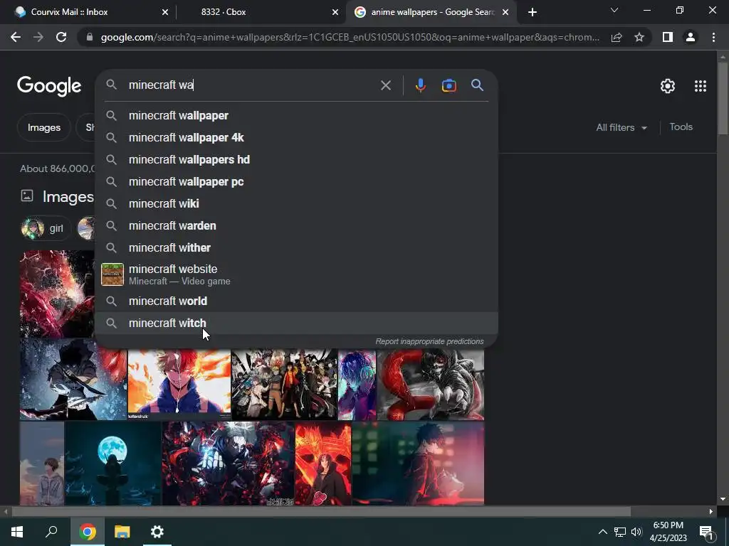This screenshot has width=729, height=546.
Task: Click Chrome icon in taskbar
Action: pyautogui.click(x=88, y=532)
